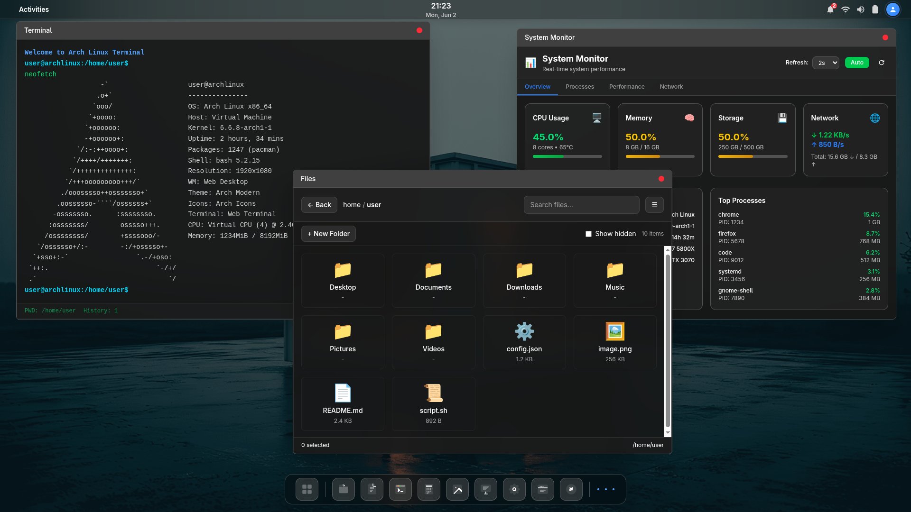Click the globe icon on the Network card
This screenshot has width=911, height=512.
(x=875, y=118)
